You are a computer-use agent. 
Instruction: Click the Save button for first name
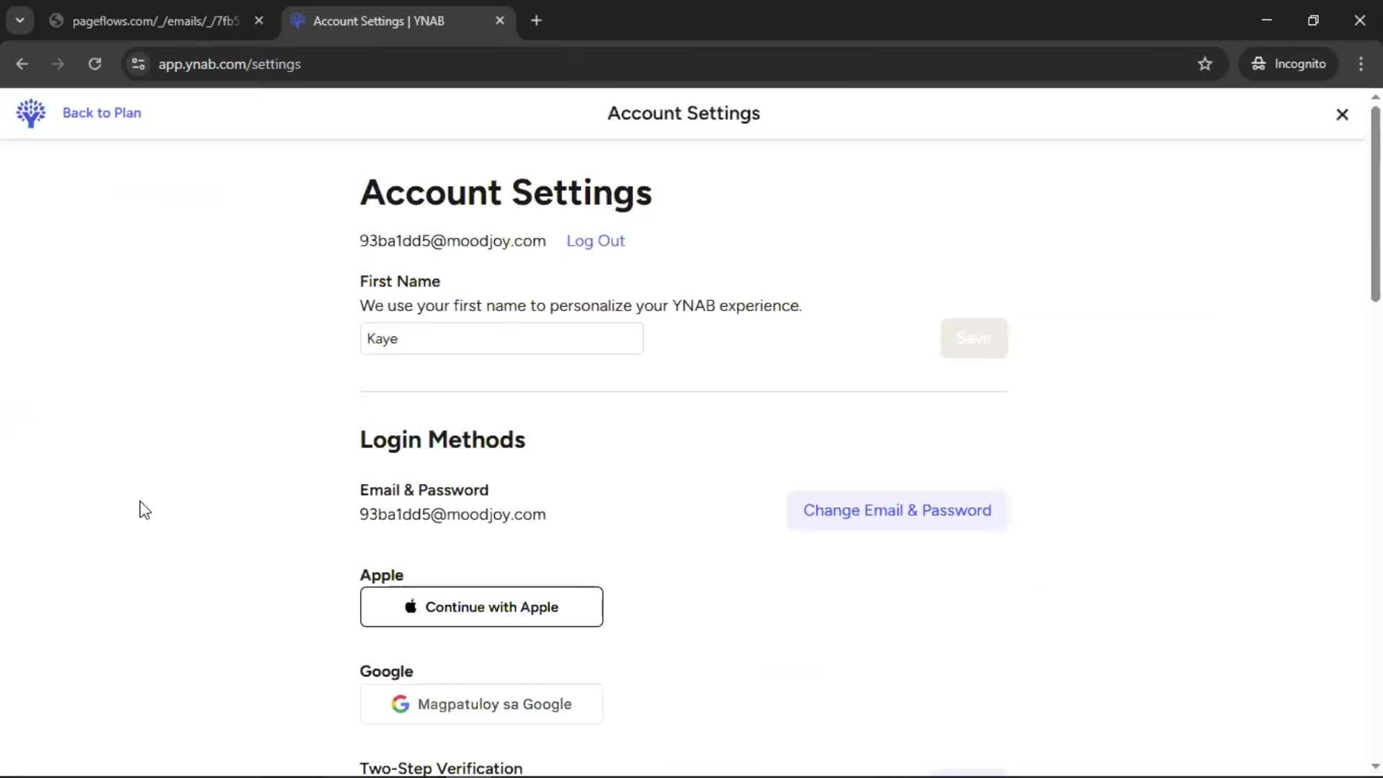974,338
